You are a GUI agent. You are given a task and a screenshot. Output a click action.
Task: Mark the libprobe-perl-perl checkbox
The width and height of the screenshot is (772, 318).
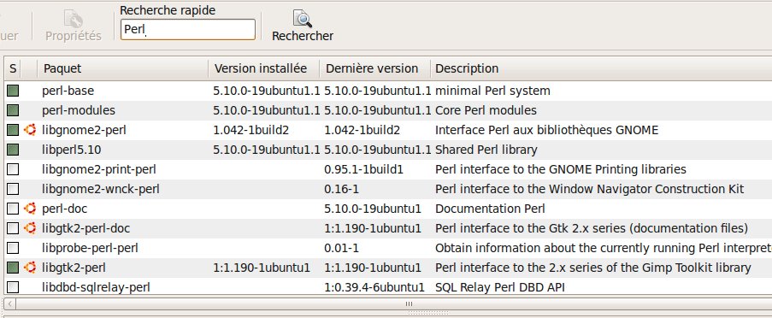click(x=13, y=248)
